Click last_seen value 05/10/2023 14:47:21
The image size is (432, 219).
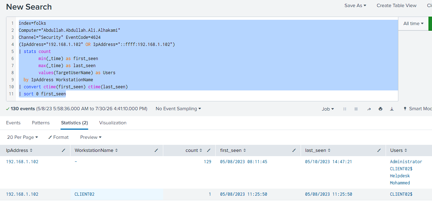click(x=329, y=162)
